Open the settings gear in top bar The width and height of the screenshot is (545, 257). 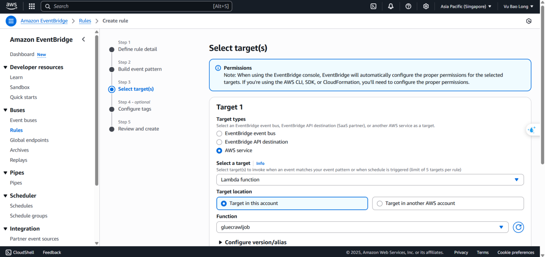click(426, 6)
